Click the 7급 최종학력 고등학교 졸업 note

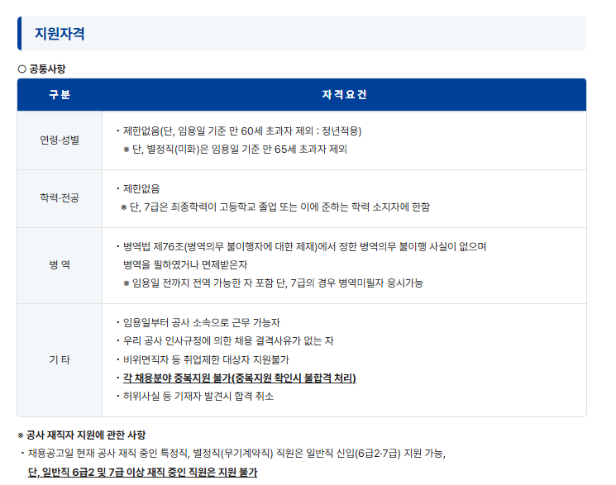coord(275,207)
